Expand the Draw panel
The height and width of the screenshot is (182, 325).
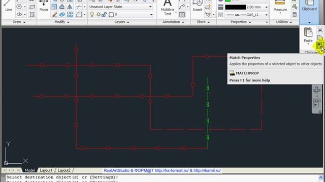click(x=19, y=22)
